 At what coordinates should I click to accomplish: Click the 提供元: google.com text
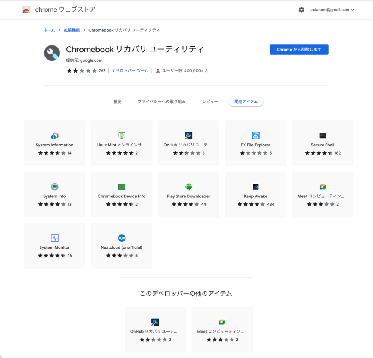(84, 60)
